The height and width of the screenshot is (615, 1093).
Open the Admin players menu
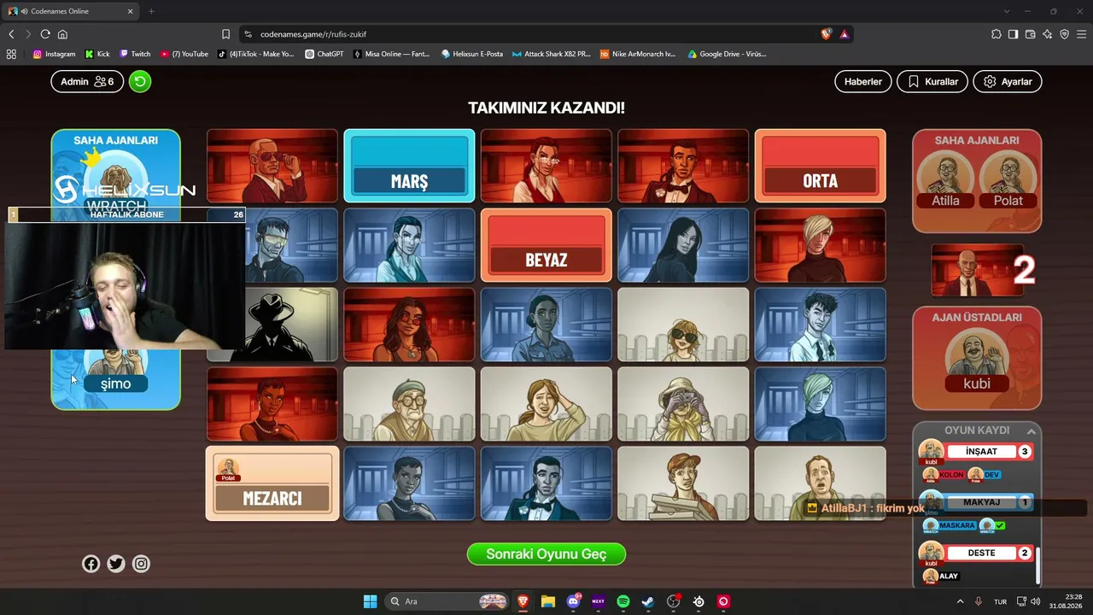87,81
